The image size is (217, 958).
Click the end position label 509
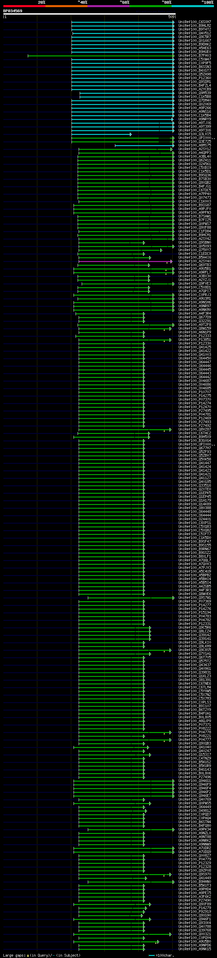point(171,17)
